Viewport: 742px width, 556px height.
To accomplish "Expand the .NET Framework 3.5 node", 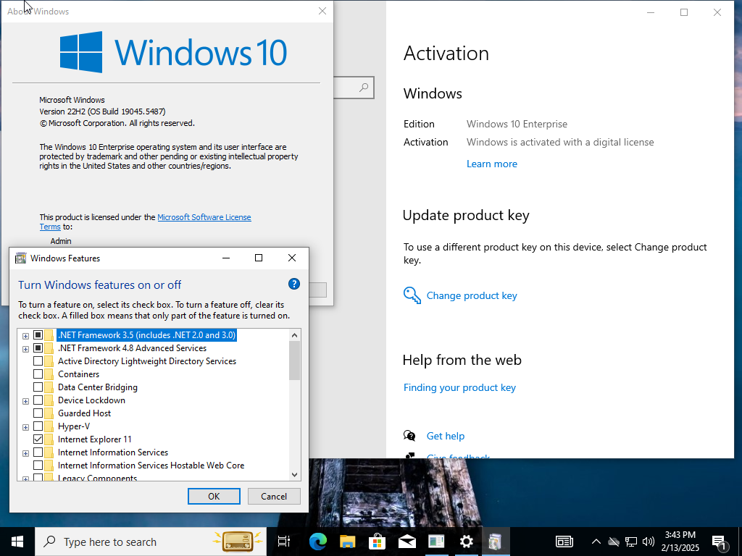I will click(25, 336).
